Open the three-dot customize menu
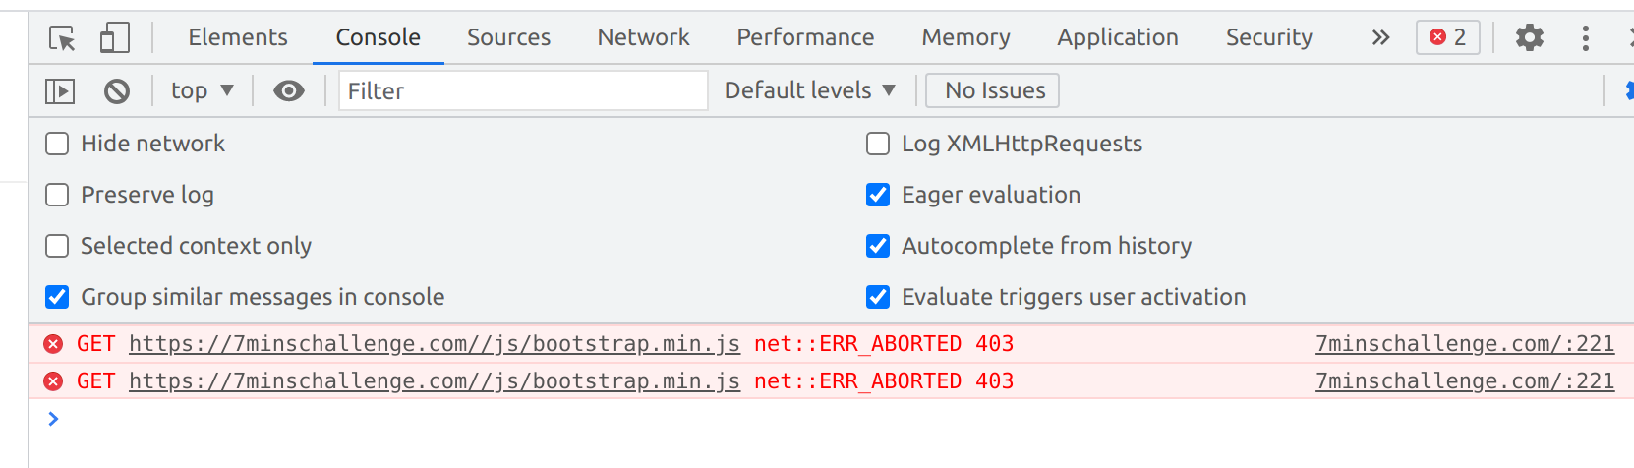This screenshot has width=1634, height=468. pos(1585,38)
